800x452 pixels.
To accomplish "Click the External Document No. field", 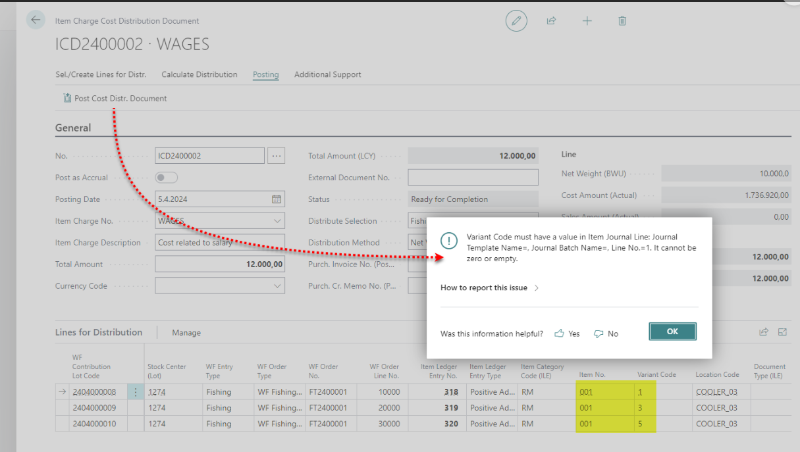I will (x=473, y=178).
